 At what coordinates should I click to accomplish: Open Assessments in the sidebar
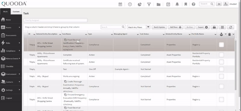click(x=11, y=35)
